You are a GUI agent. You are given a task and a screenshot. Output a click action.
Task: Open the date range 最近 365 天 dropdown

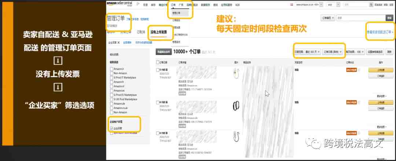point(307,52)
